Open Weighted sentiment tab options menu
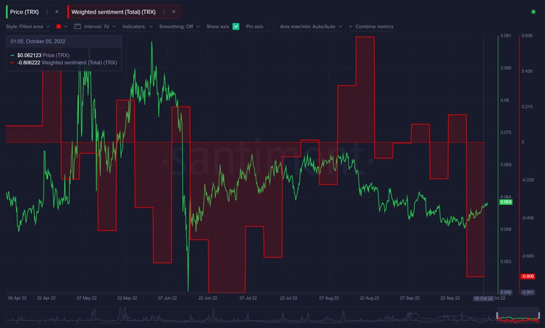The width and height of the screenshot is (545, 328). pos(163,11)
